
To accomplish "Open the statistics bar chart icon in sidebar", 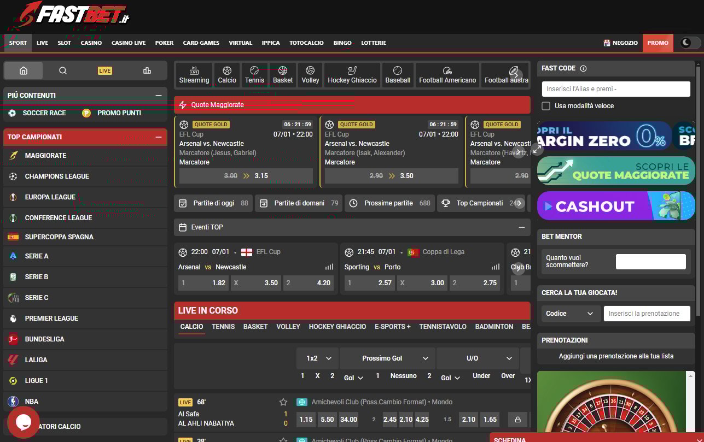I will click(147, 70).
